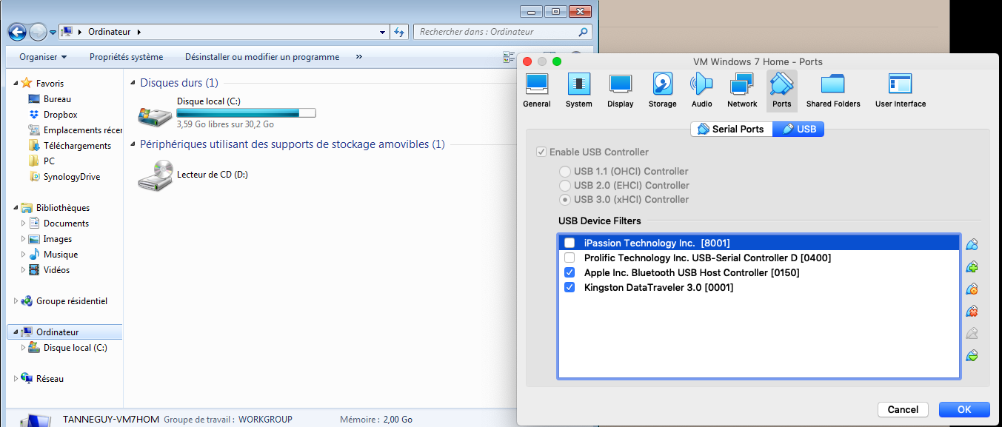Image resolution: width=1002 pixels, height=427 pixels.
Task: Switch to Serial Ports tab
Action: [x=731, y=129]
